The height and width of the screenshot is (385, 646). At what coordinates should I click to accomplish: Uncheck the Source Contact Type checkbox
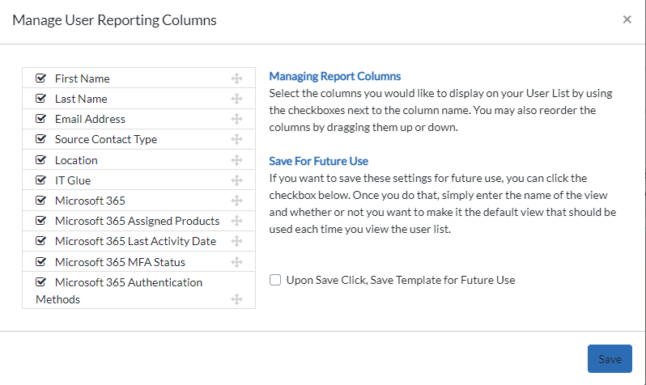(x=40, y=139)
